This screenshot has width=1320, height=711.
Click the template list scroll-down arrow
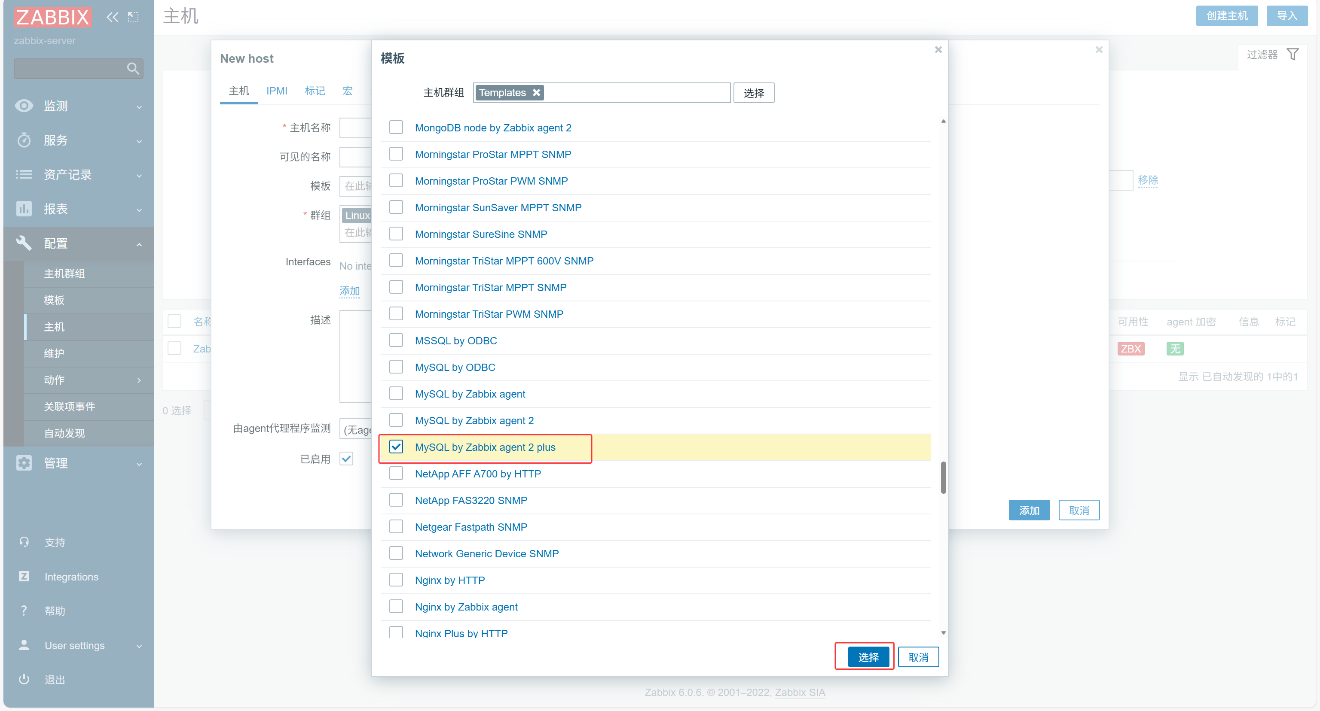[943, 633]
